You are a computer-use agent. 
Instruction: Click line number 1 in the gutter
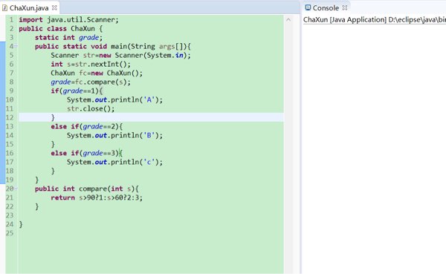click(11, 19)
